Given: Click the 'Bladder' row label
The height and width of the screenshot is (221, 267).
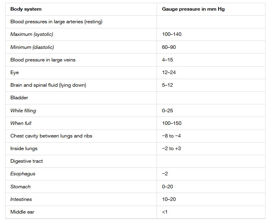Looking at the screenshot, I should point(19,98).
